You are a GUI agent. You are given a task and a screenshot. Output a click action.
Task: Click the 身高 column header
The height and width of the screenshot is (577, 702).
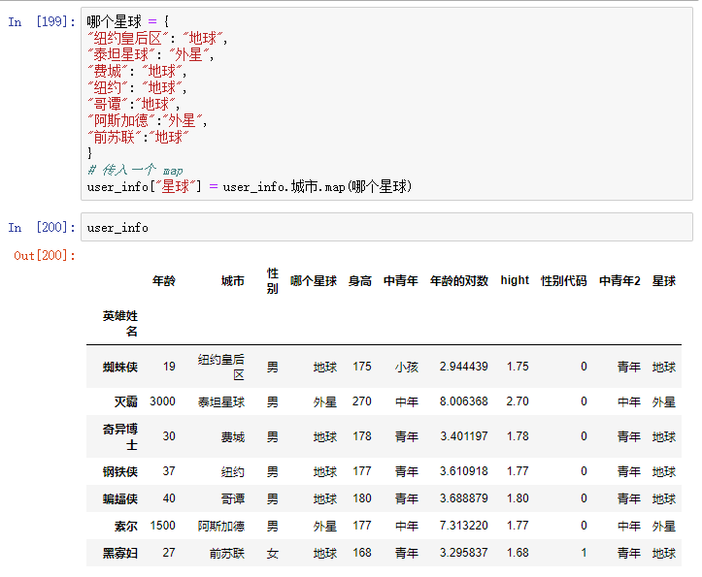(360, 281)
